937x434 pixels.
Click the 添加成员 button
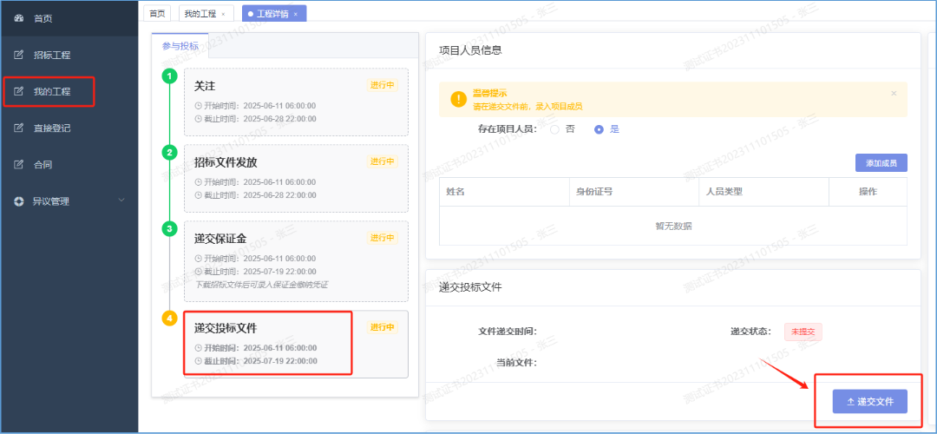tap(881, 162)
